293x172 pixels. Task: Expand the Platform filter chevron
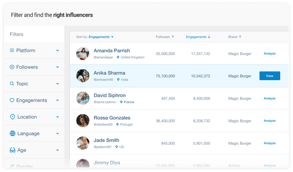[58, 51]
